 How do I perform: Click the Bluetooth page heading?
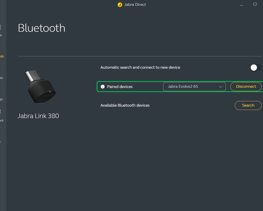42,28
